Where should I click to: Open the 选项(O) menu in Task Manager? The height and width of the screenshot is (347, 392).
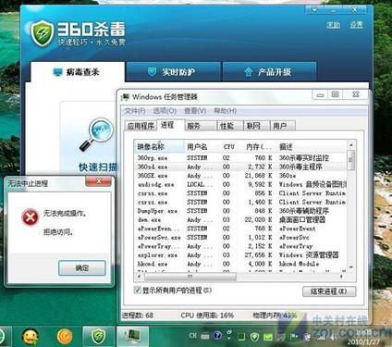tap(165, 111)
